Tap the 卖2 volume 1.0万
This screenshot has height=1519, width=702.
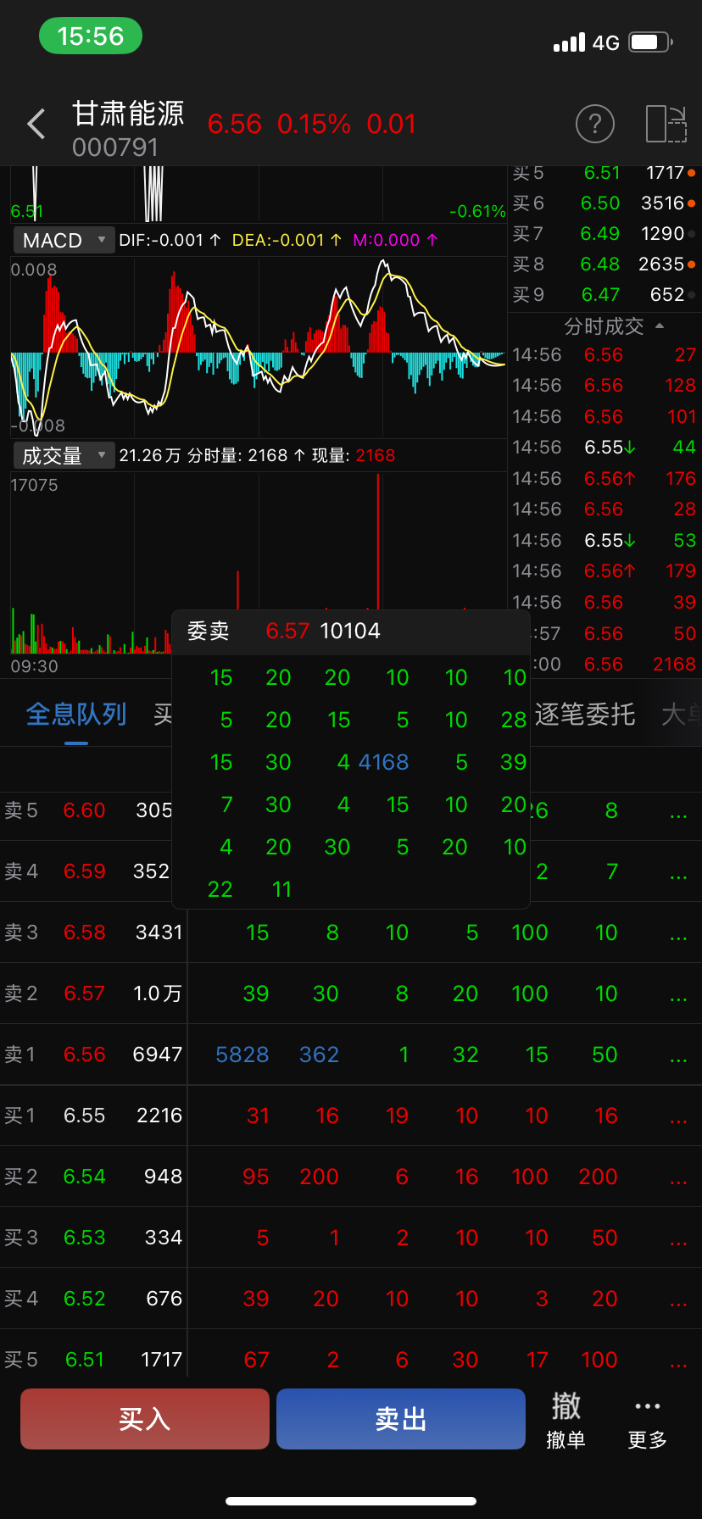158,993
